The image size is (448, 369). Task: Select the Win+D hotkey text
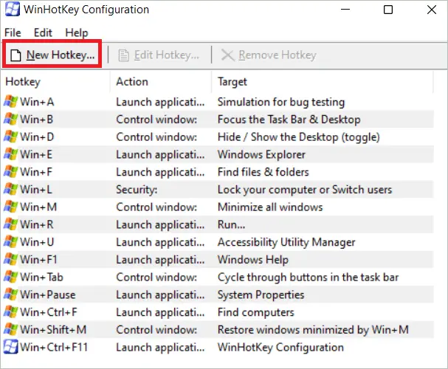(x=37, y=137)
